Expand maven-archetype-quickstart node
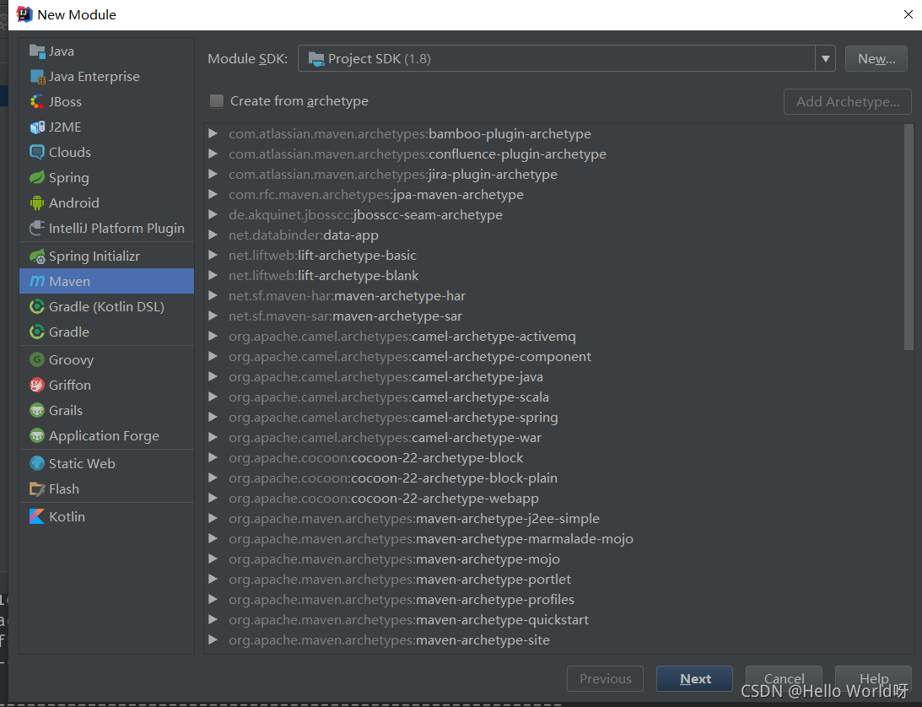 tap(213, 619)
